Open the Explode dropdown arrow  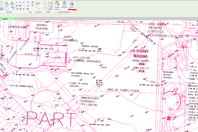[x=64, y=9]
